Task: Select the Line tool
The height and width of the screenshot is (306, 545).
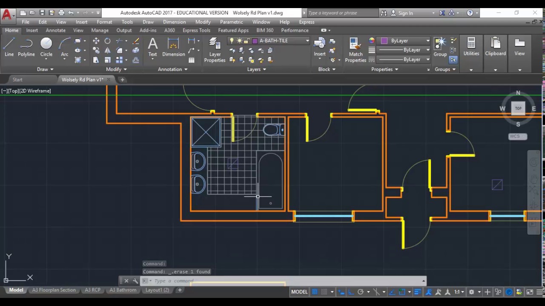Action: 9,44
